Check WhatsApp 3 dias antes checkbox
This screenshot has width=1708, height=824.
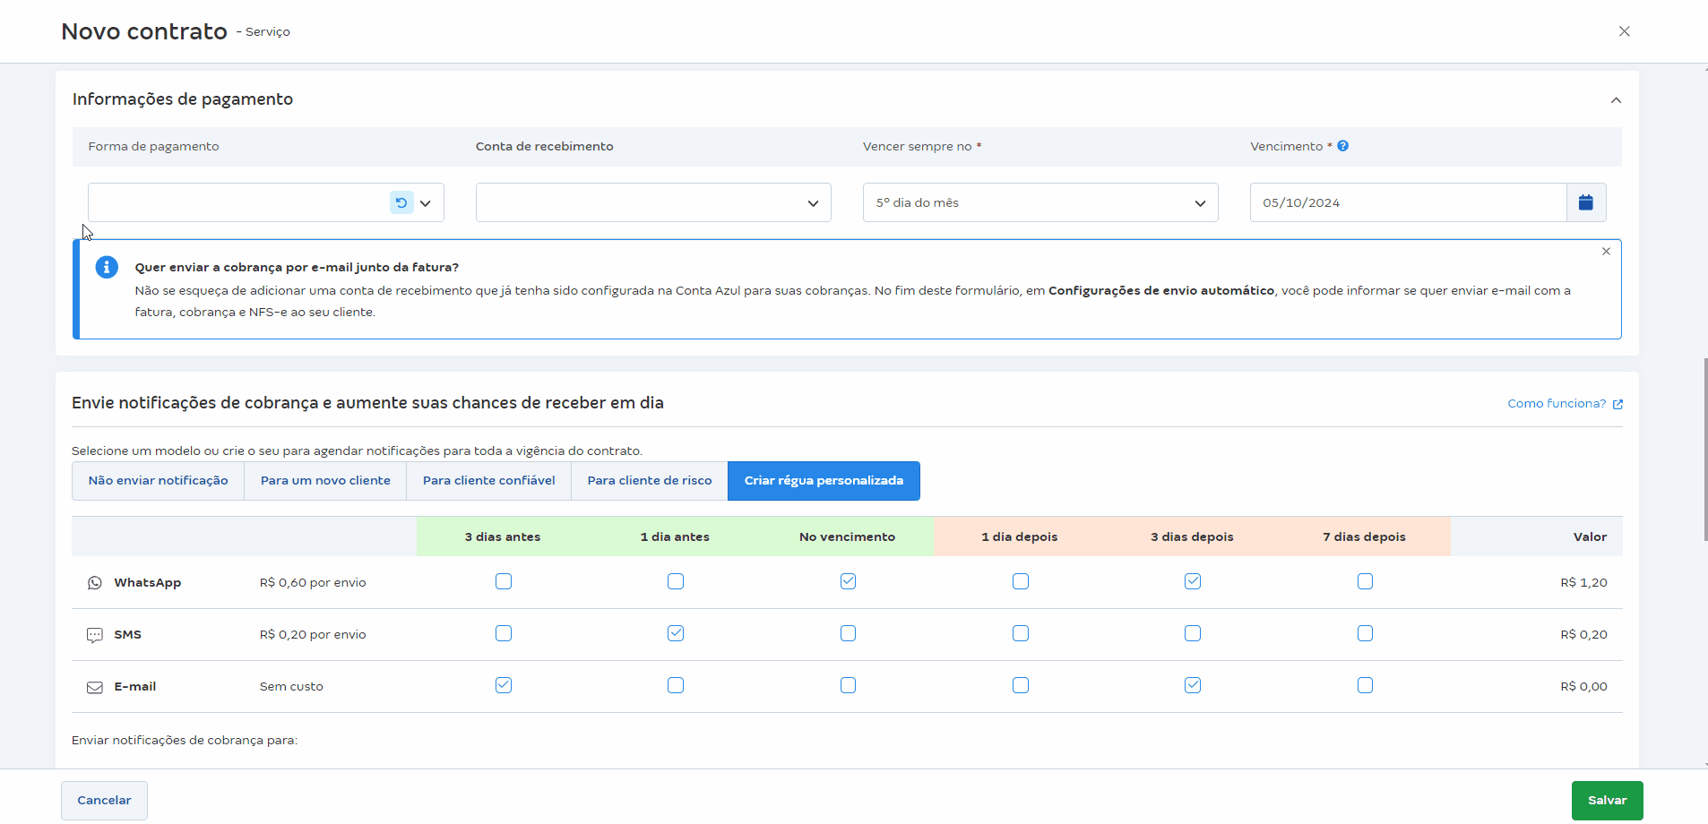point(504,581)
